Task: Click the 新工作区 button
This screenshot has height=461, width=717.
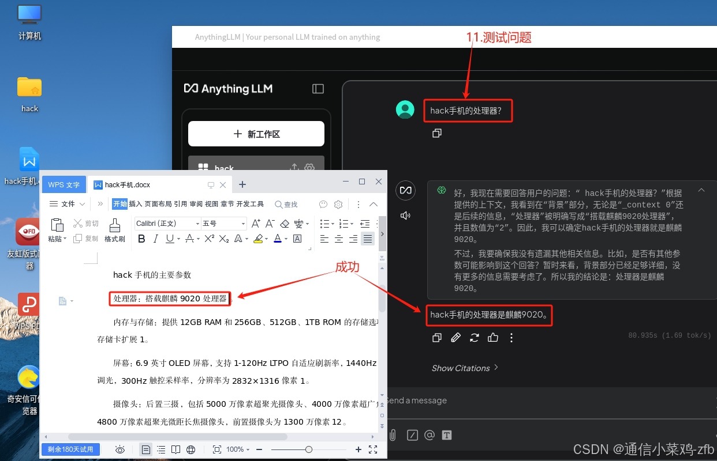Action: click(x=256, y=134)
